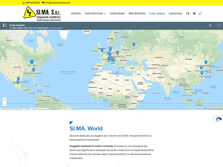This screenshot has width=223, height=167.
Task: Open the SI.MA. WORLD menu item
Action: click(x=157, y=14)
